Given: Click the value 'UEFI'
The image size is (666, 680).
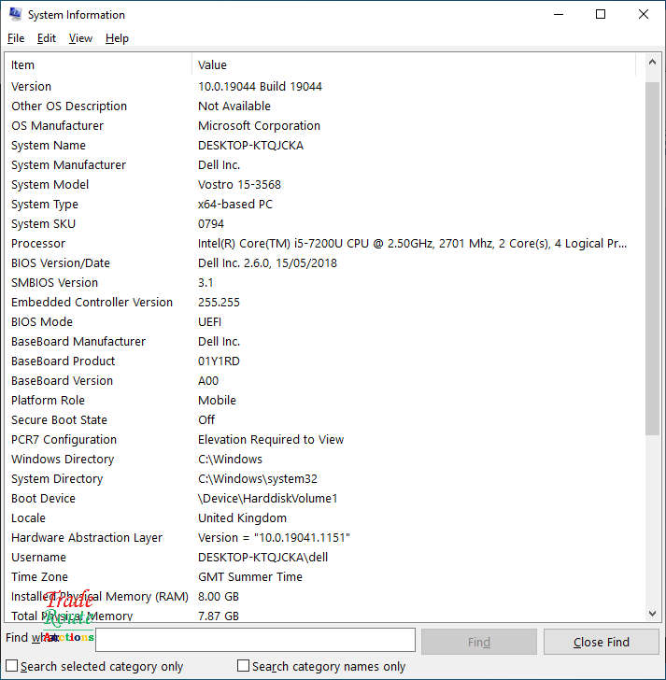Looking at the screenshot, I should (x=209, y=321).
